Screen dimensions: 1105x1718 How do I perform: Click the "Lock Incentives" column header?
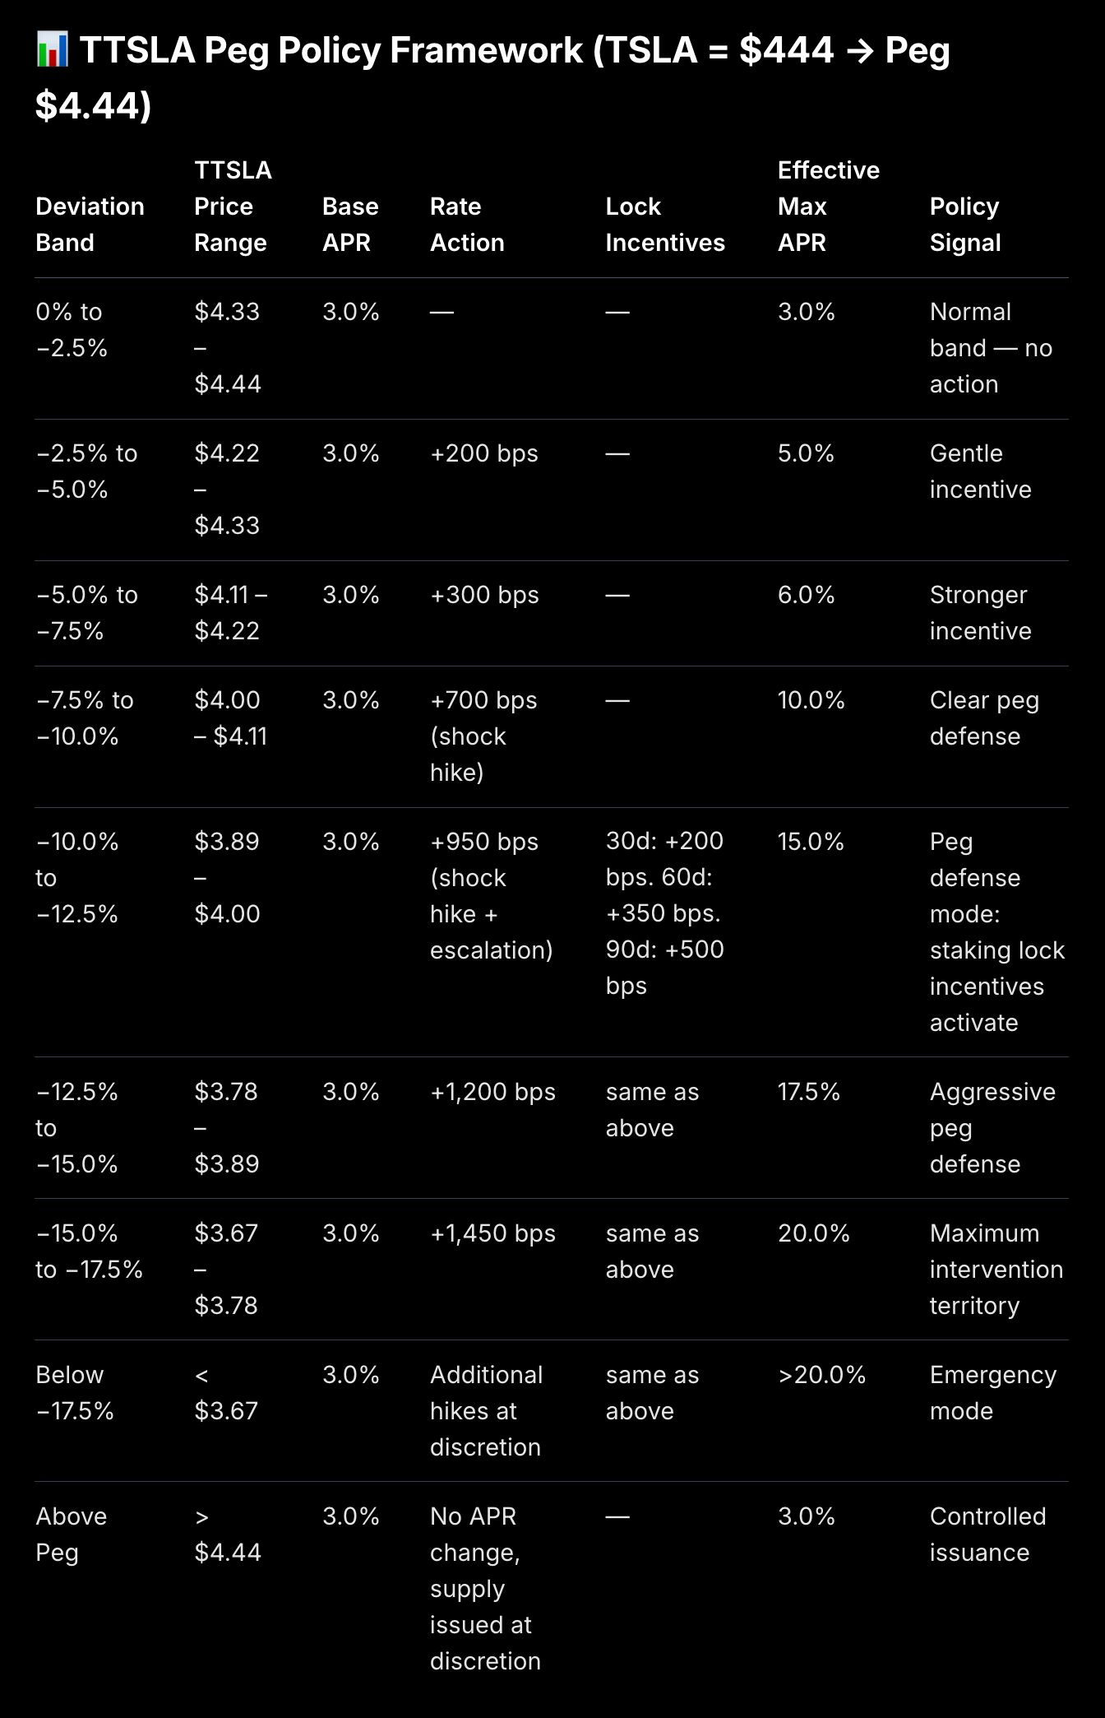click(x=665, y=225)
